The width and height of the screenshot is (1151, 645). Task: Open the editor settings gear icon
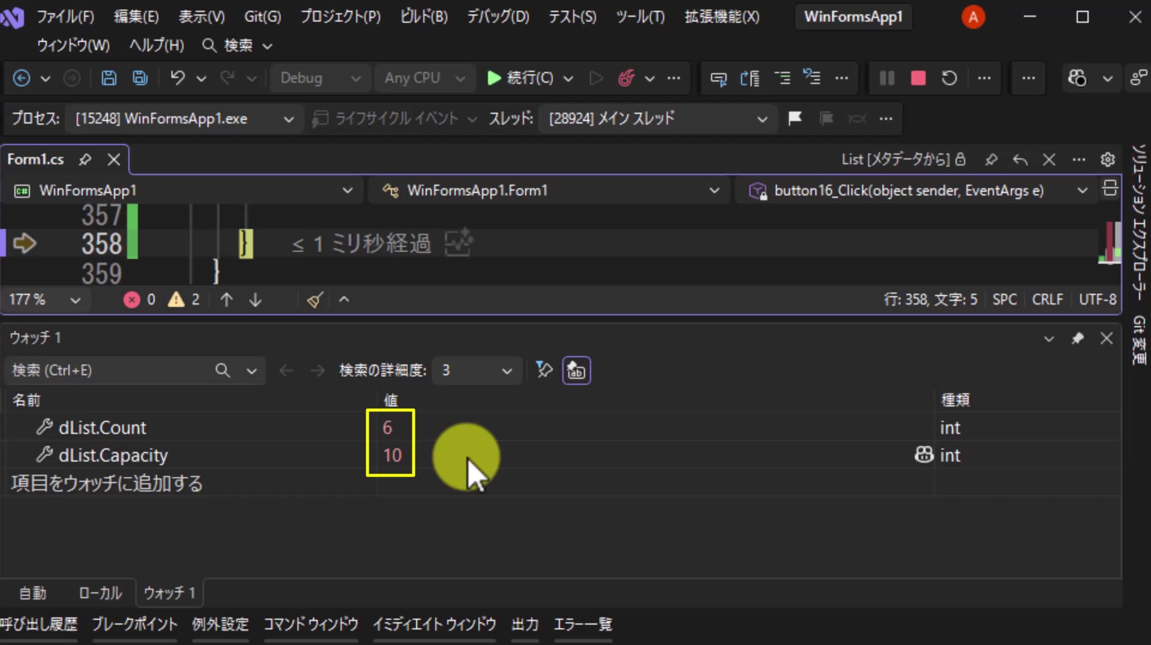tap(1107, 159)
